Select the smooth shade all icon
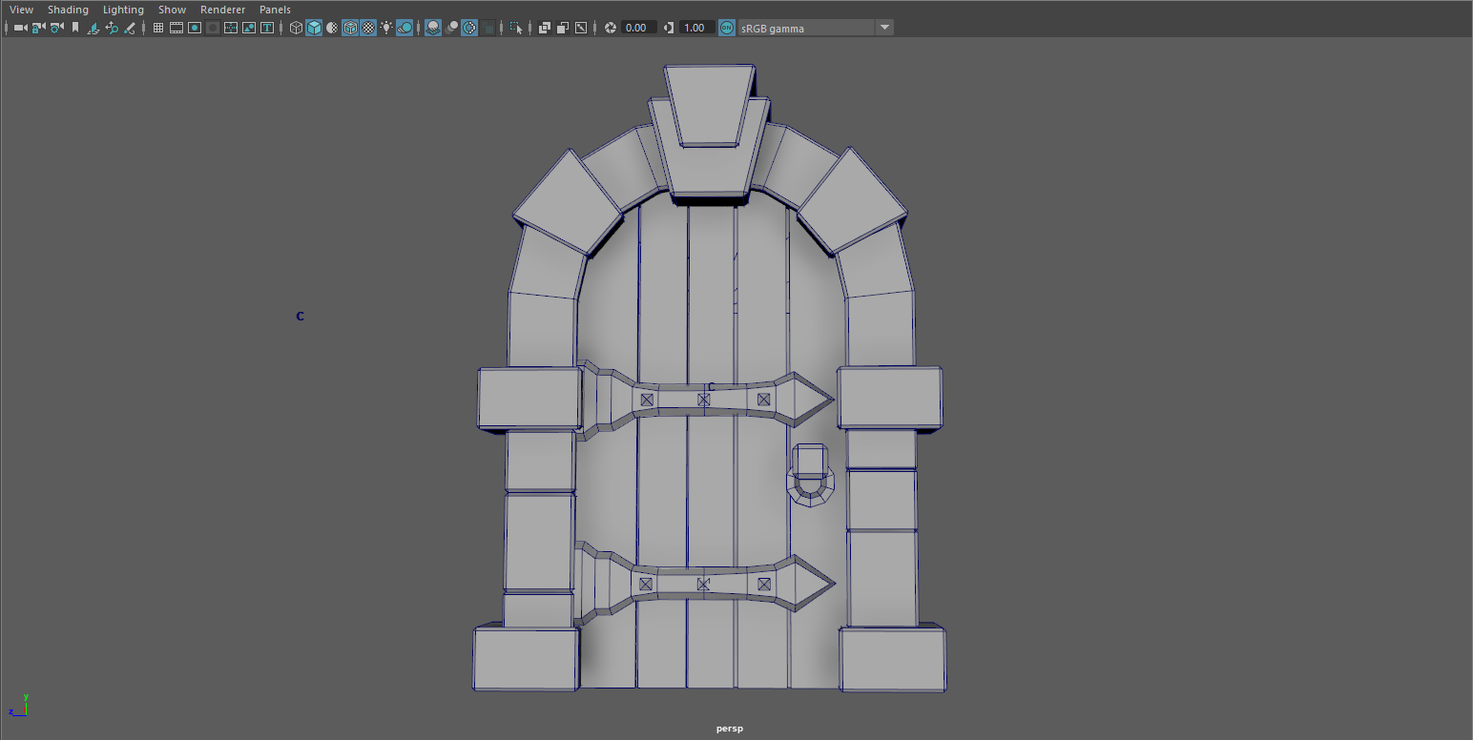Viewport: 1473px width, 740px height. tap(313, 27)
